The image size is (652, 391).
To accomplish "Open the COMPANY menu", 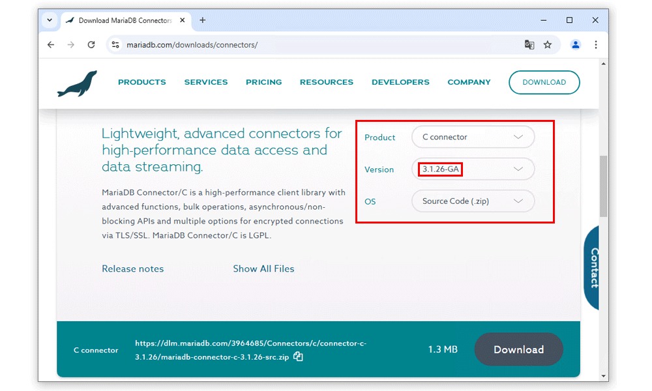I will point(469,82).
